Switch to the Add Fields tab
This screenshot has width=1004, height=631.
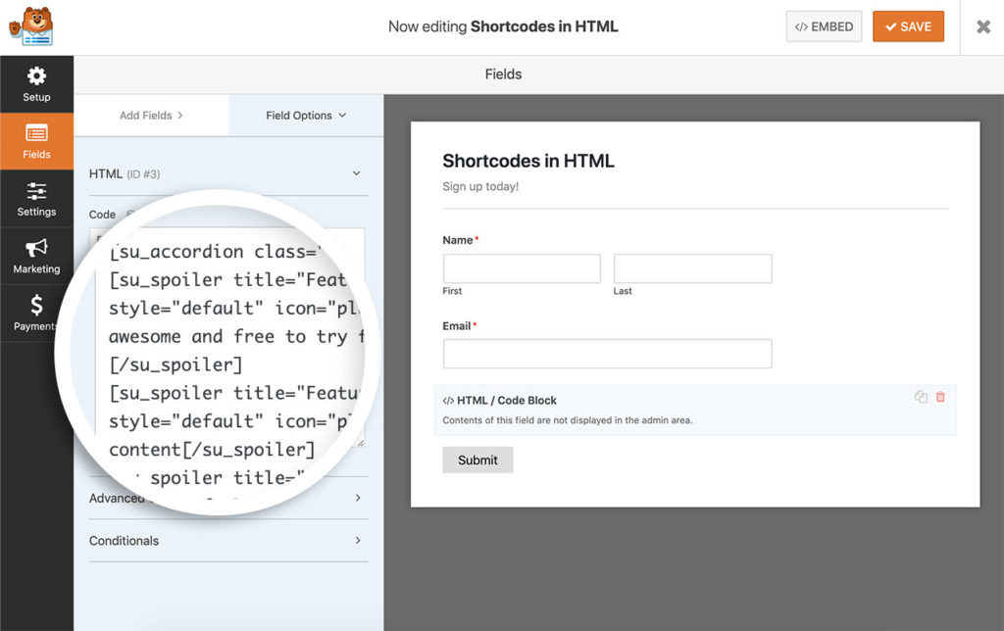(x=144, y=115)
